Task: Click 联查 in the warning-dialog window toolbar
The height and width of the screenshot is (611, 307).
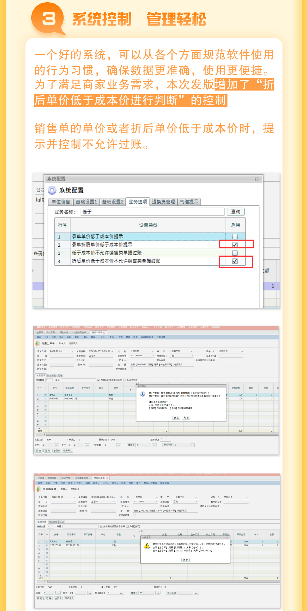Action: coord(123,483)
